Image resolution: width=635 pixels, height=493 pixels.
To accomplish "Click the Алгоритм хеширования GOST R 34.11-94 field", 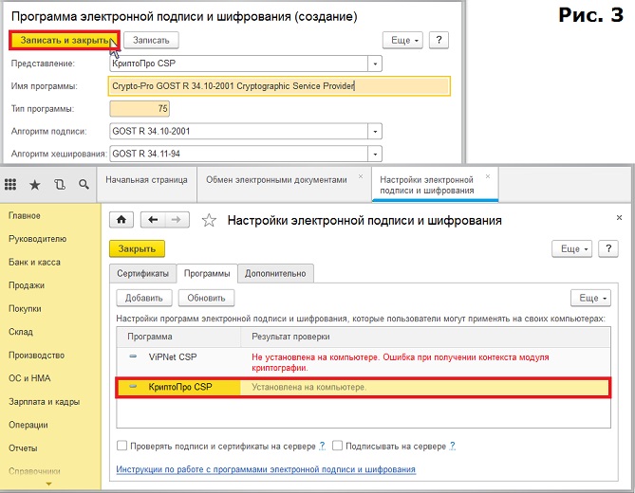I will coord(239,155).
